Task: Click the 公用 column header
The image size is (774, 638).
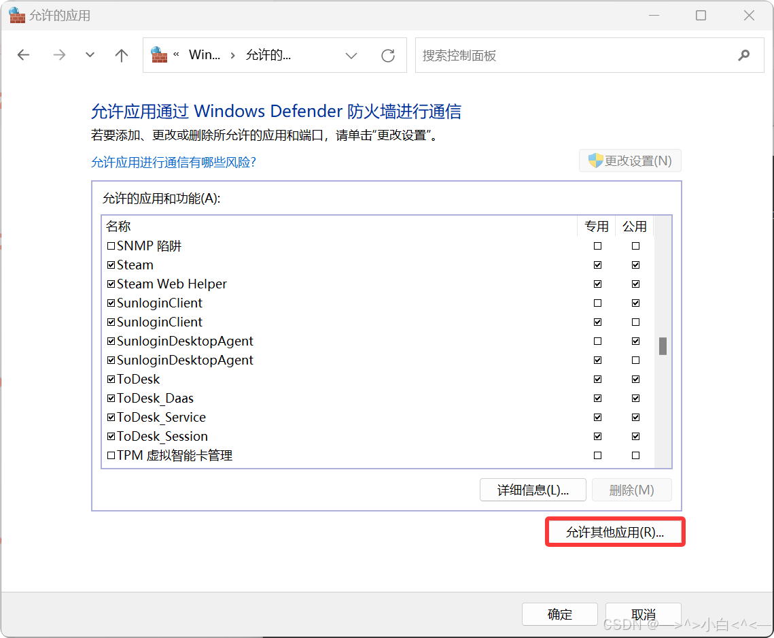Action: click(634, 226)
